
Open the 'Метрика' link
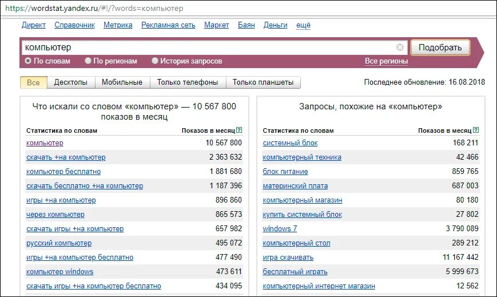click(x=118, y=25)
